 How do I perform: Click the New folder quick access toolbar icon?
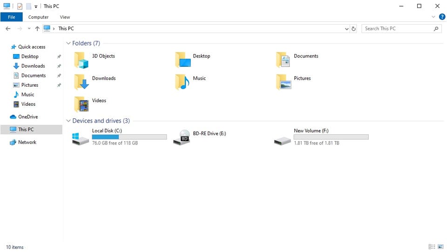coord(28,6)
